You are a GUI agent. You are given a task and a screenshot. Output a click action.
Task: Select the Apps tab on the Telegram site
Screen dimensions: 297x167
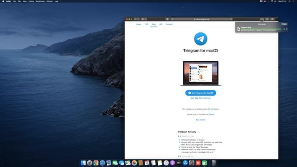pyautogui.click(x=154, y=24)
